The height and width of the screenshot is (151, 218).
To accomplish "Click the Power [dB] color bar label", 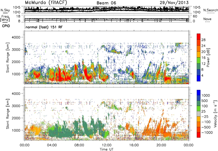I will point(208,58).
